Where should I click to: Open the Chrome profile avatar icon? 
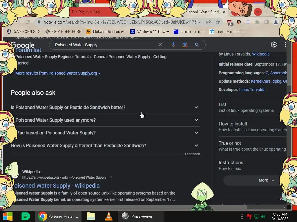(x=276, y=22)
